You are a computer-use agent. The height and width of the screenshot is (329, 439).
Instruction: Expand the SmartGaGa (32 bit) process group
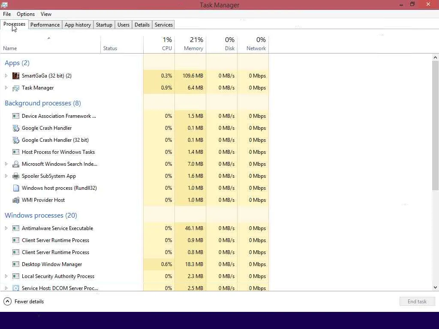[6, 76]
